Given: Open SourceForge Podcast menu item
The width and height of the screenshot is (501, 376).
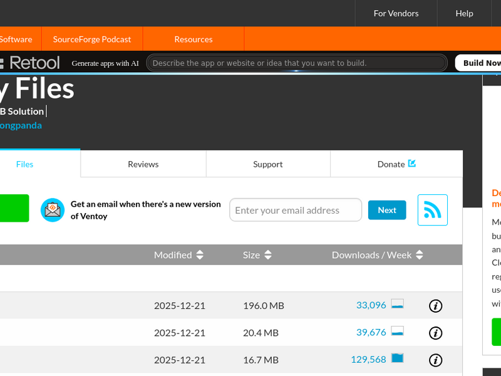Looking at the screenshot, I should (92, 39).
